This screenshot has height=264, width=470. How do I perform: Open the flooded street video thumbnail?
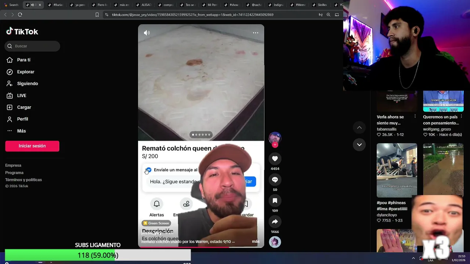(443, 169)
